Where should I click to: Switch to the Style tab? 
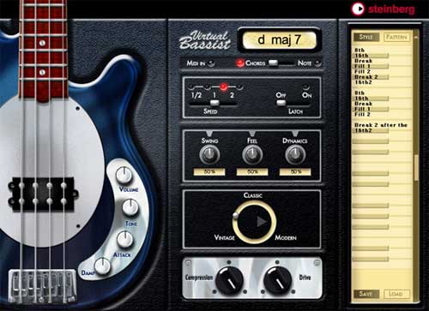pyautogui.click(x=366, y=37)
